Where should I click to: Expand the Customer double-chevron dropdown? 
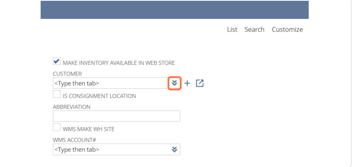[x=174, y=83]
